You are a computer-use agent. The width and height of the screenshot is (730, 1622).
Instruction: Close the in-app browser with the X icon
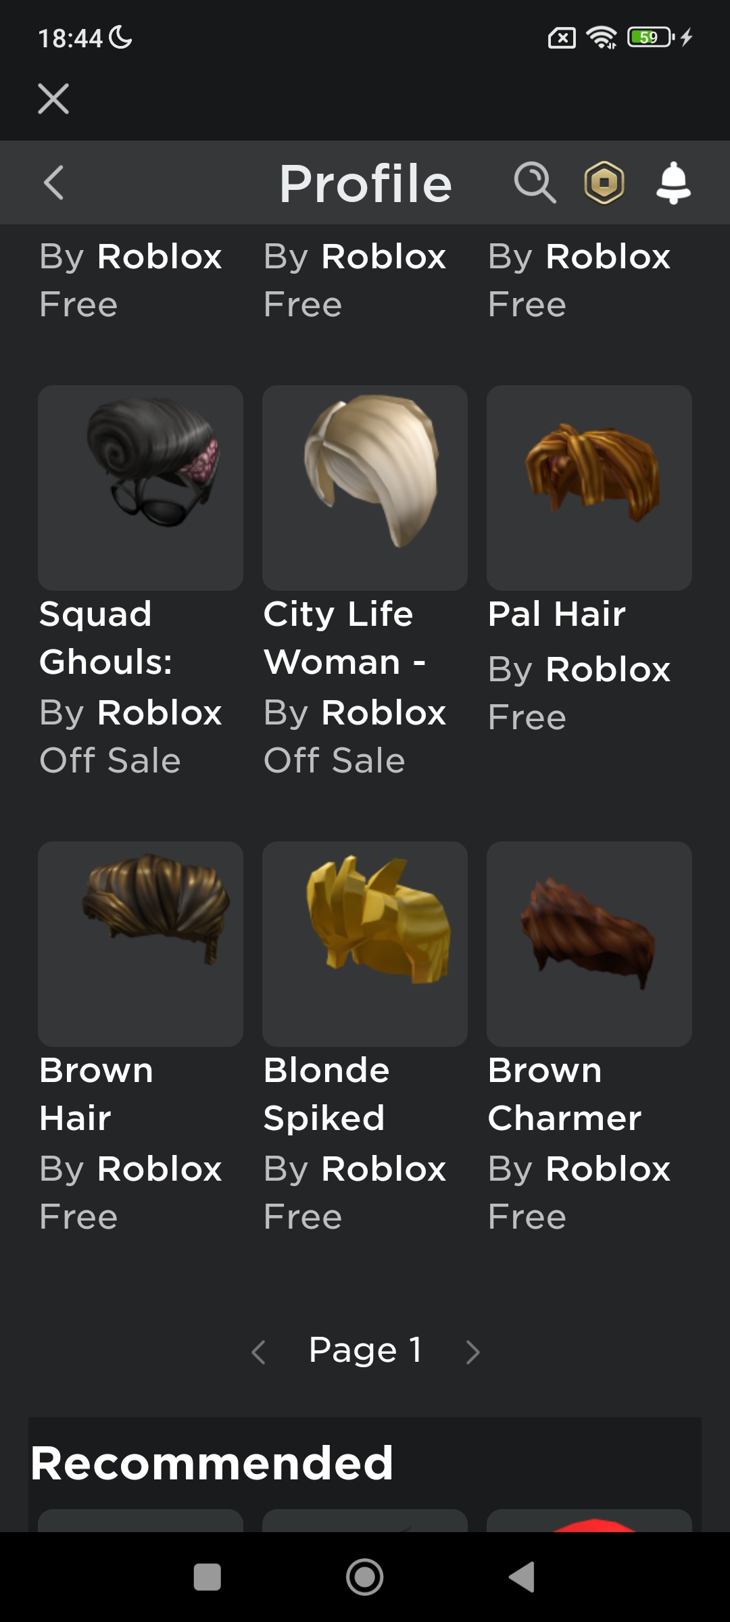pos(53,99)
